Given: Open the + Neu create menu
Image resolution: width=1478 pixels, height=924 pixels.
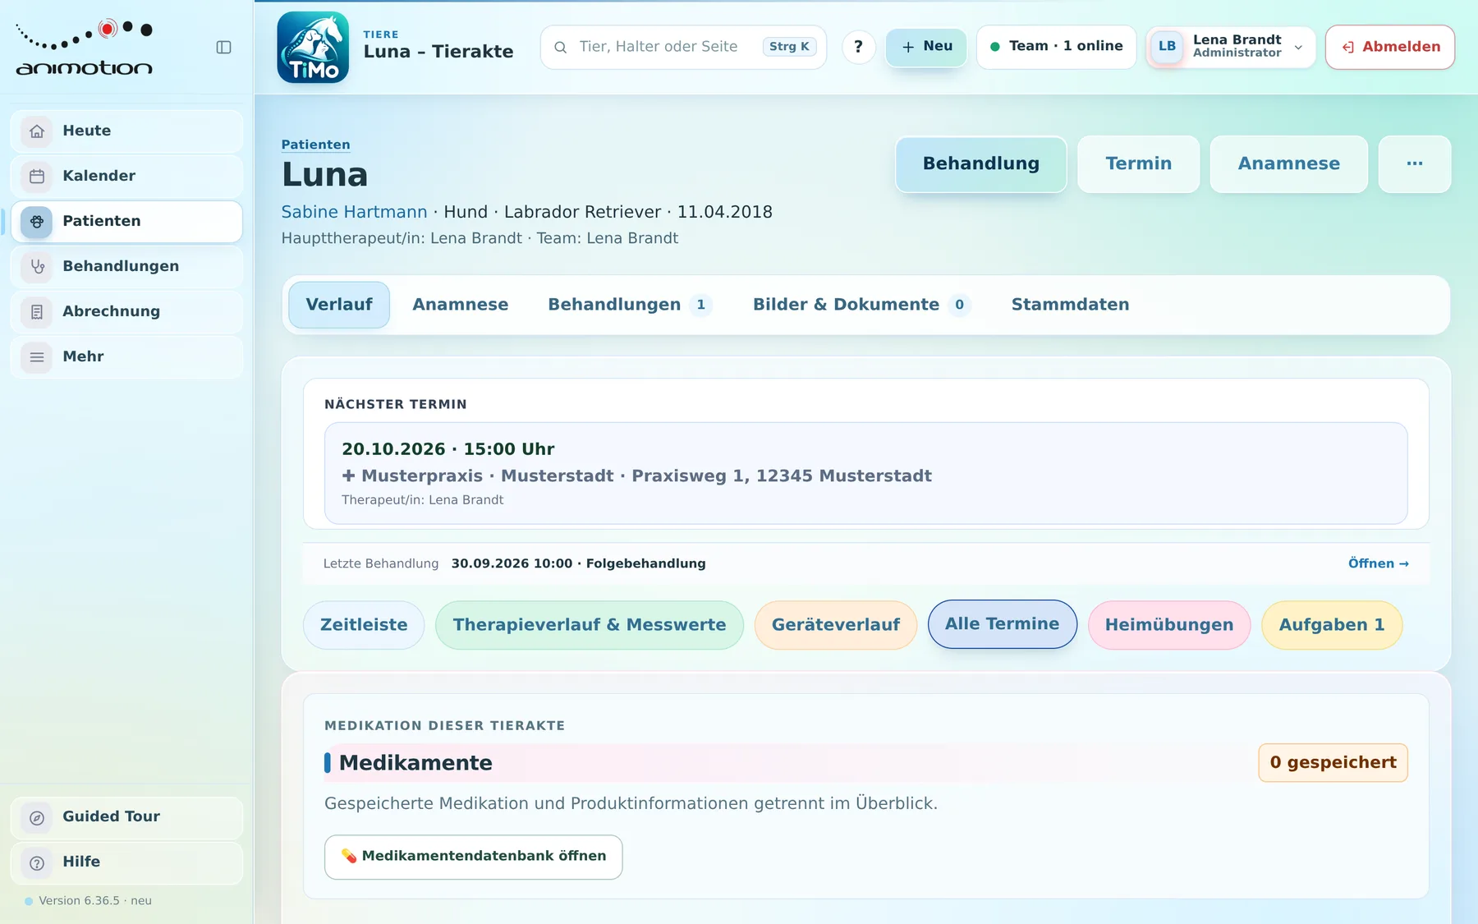Looking at the screenshot, I should [926, 47].
